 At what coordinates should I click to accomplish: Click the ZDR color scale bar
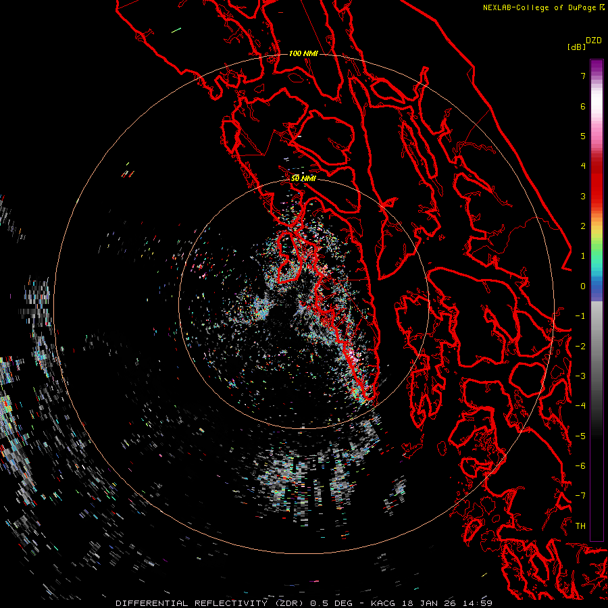tap(597, 300)
